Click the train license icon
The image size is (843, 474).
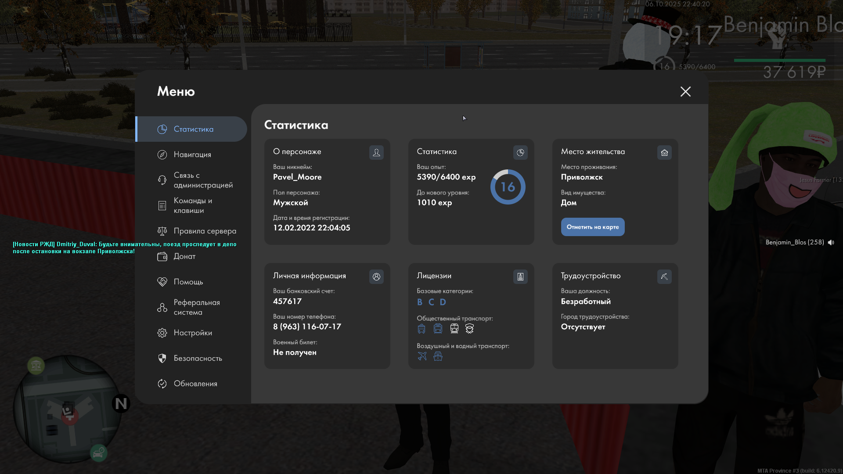pos(454,328)
